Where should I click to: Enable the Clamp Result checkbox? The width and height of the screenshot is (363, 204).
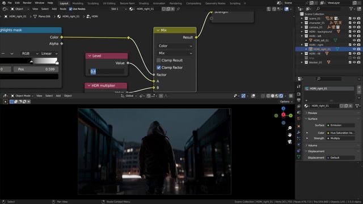[159, 61]
